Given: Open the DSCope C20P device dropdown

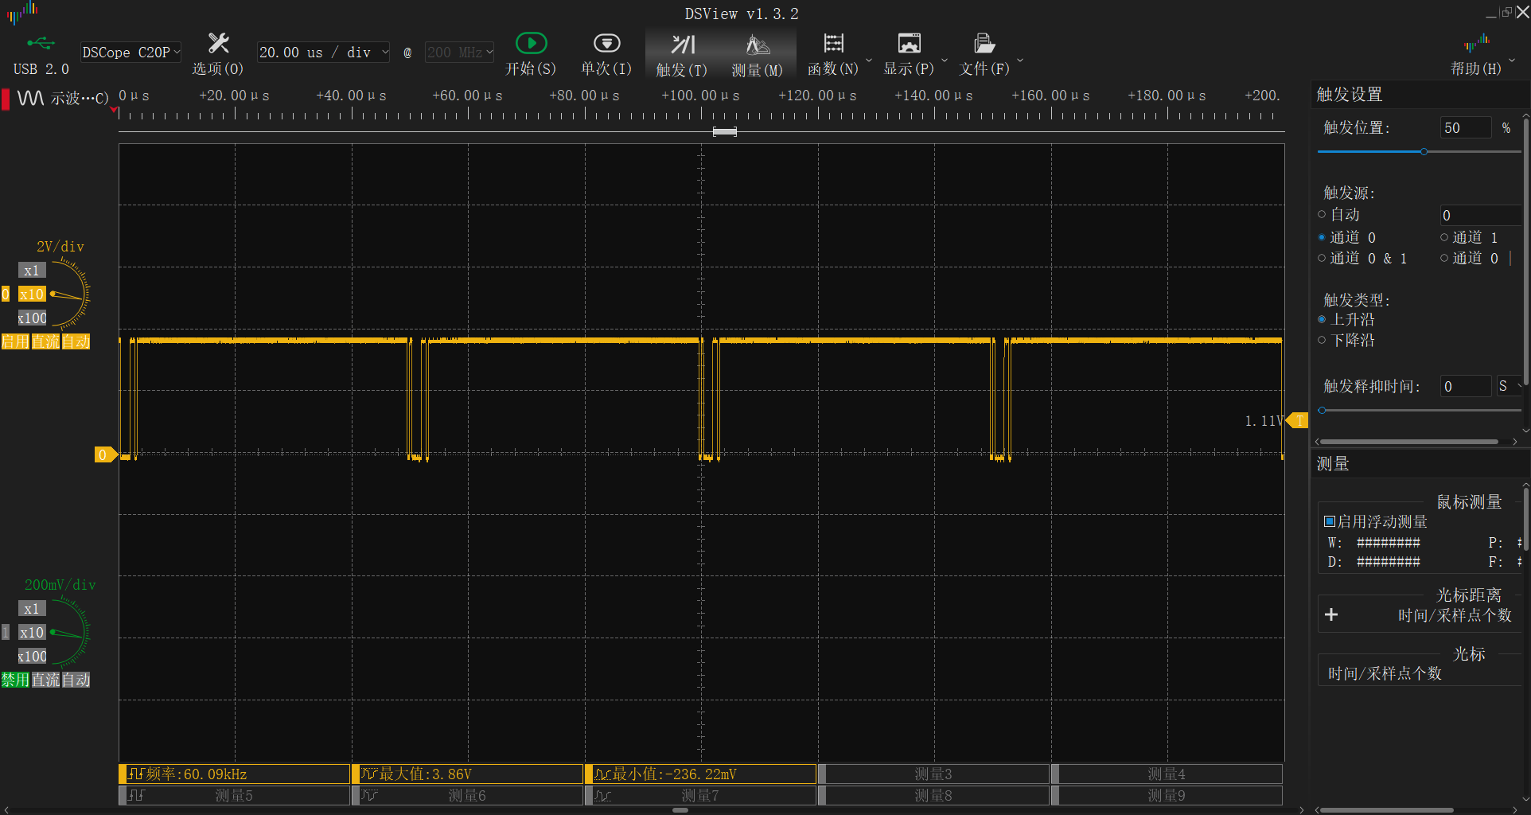Looking at the screenshot, I should point(131,53).
